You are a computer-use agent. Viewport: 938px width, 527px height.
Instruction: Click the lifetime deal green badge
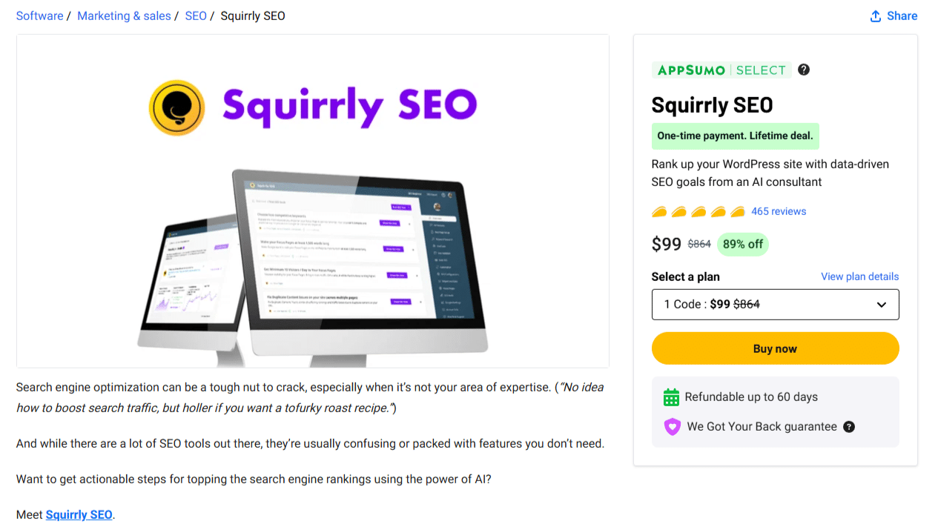pos(735,136)
